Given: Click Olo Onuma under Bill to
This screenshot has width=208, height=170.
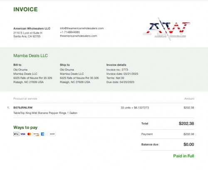Looking at the screenshot, I should (20, 69).
